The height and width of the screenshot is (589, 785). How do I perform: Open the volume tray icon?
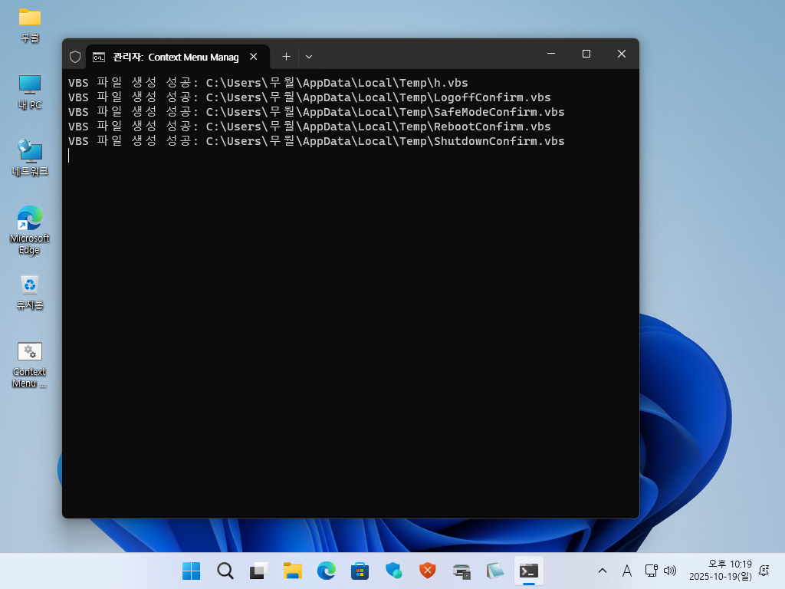click(670, 571)
